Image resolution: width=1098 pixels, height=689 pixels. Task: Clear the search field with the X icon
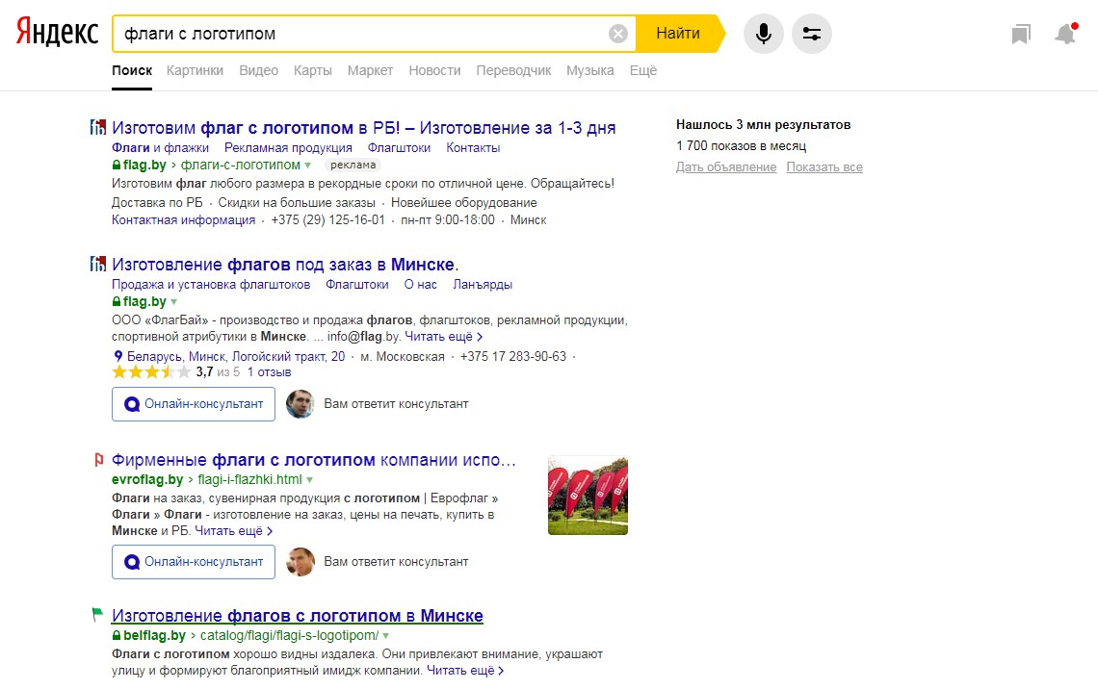(617, 34)
